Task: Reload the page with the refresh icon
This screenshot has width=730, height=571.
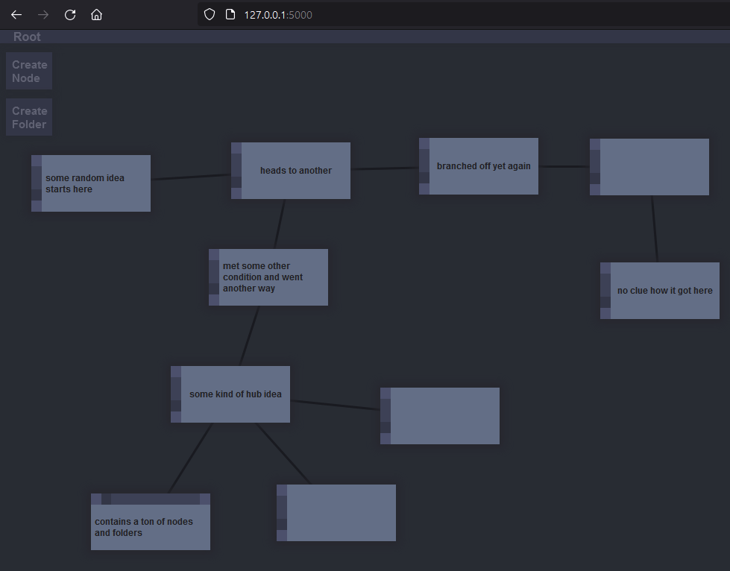Action: pyautogui.click(x=70, y=15)
